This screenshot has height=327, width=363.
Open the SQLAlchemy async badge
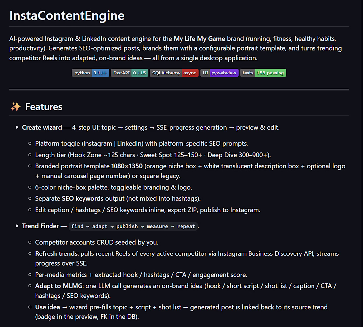174,73
